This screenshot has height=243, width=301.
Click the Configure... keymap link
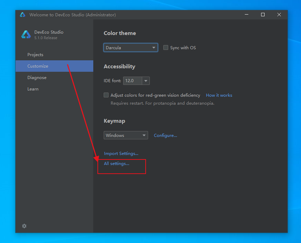pos(165,136)
